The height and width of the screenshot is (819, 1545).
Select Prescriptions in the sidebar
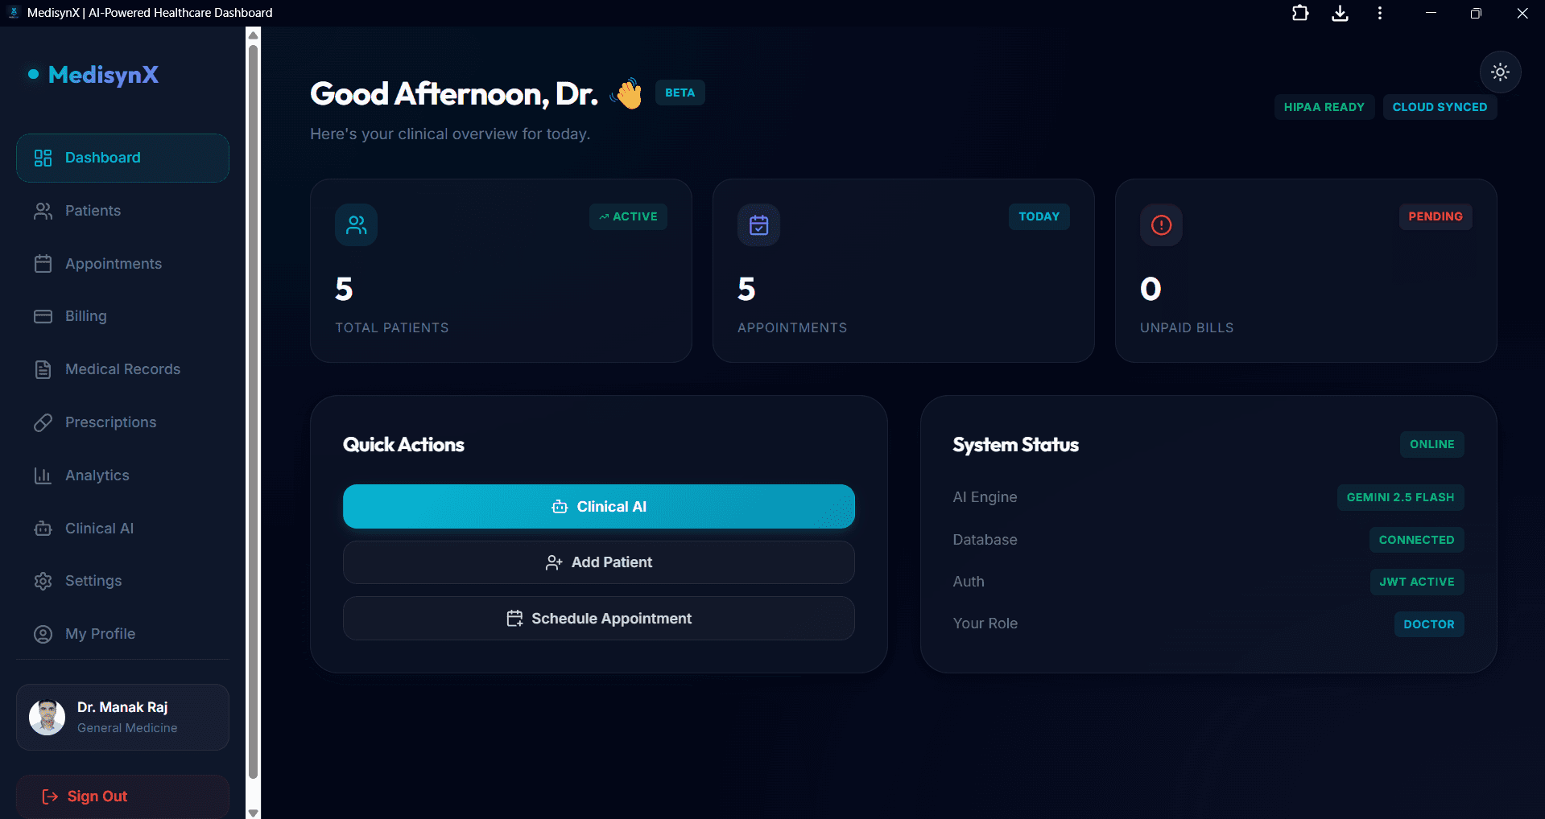click(122, 422)
